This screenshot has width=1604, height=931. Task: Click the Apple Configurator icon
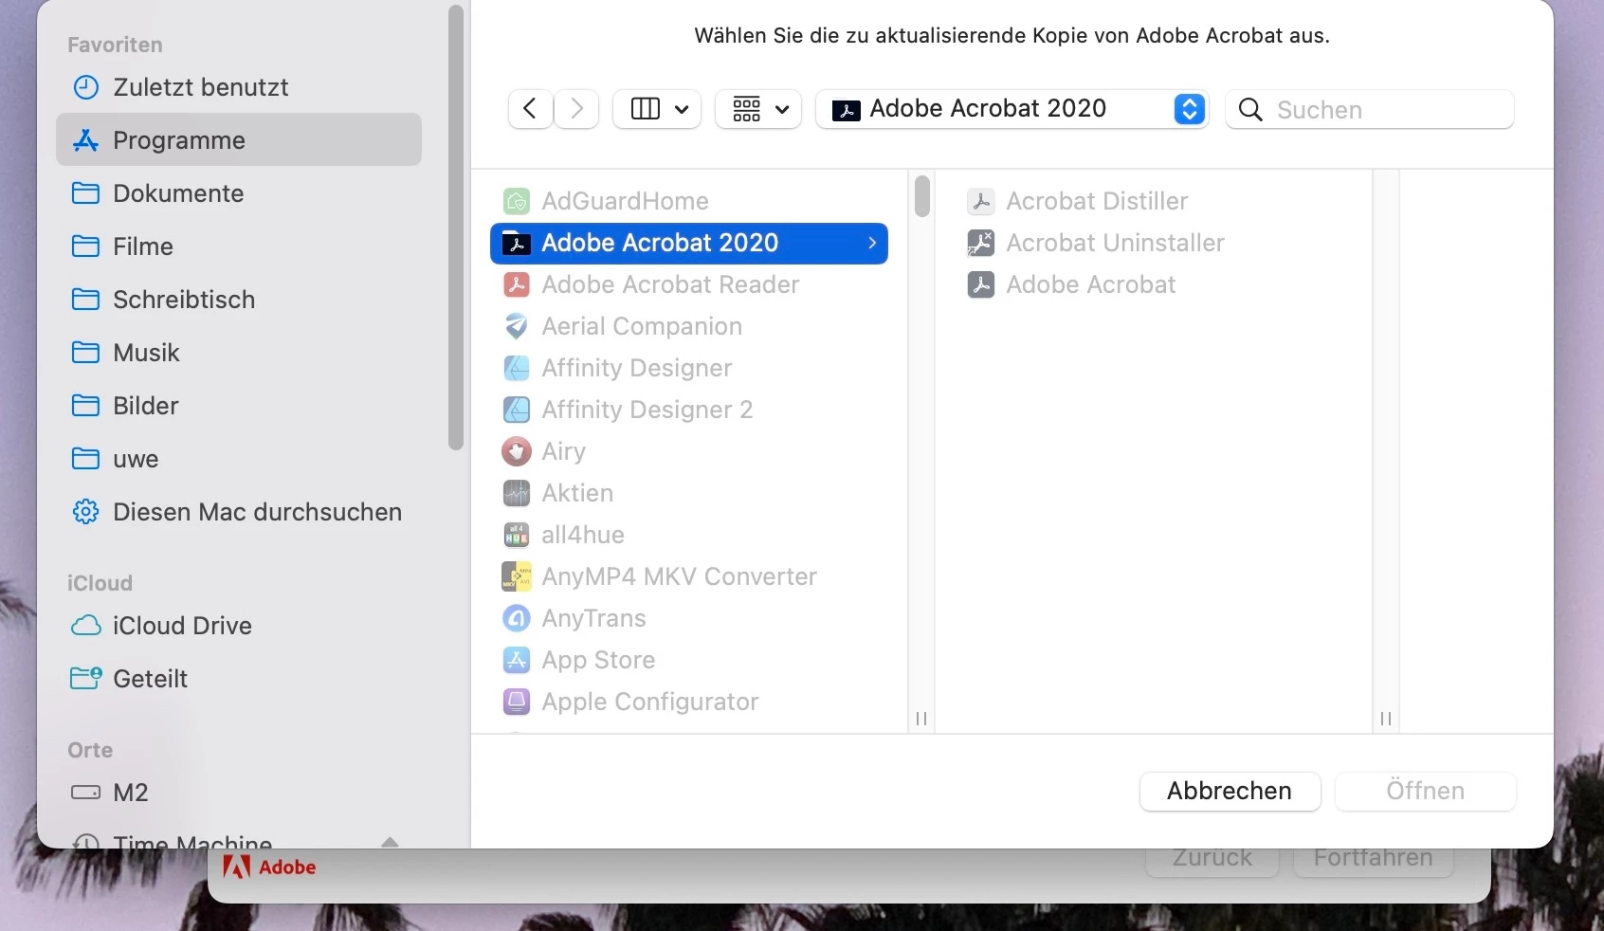[517, 702]
